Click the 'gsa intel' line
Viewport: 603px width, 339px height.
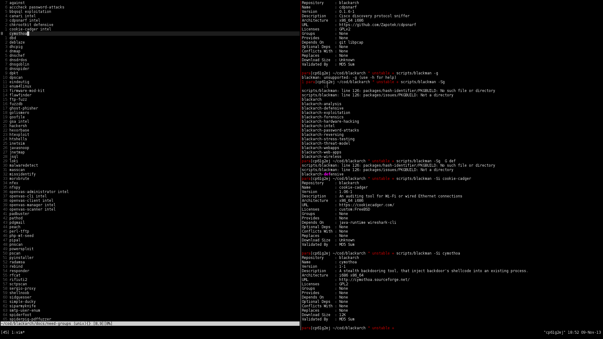[x=19, y=121]
